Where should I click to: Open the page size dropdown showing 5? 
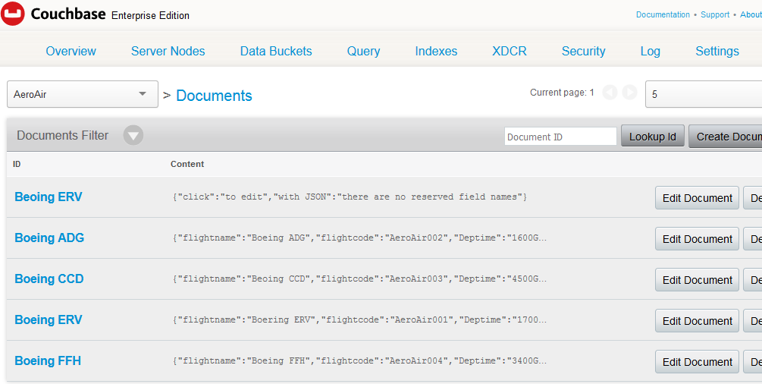pos(703,94)
